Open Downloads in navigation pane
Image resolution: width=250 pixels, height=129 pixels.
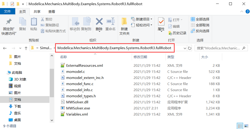coord(15,106)
